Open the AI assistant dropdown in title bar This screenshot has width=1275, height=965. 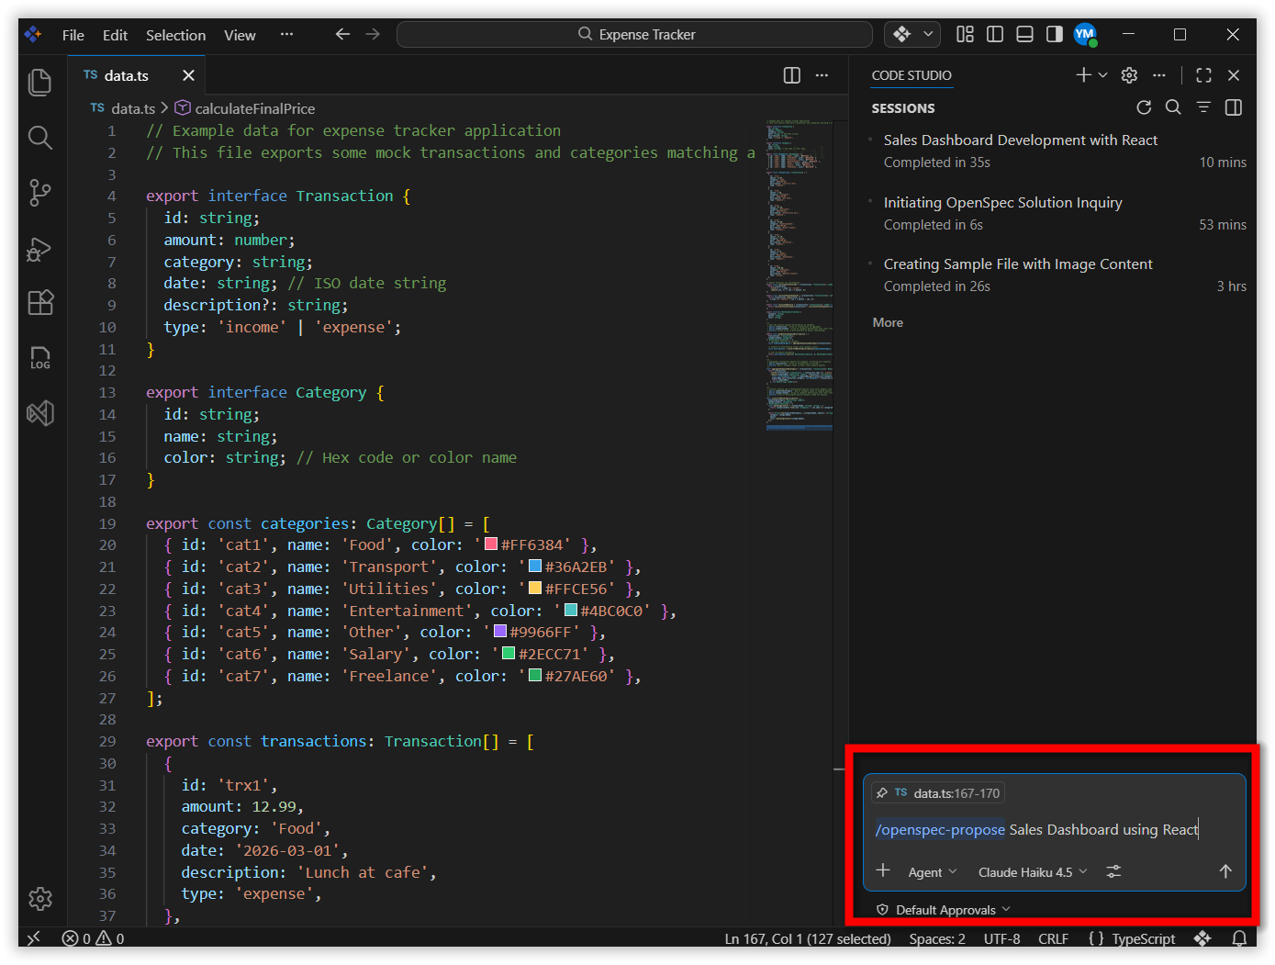click(928, 34)
